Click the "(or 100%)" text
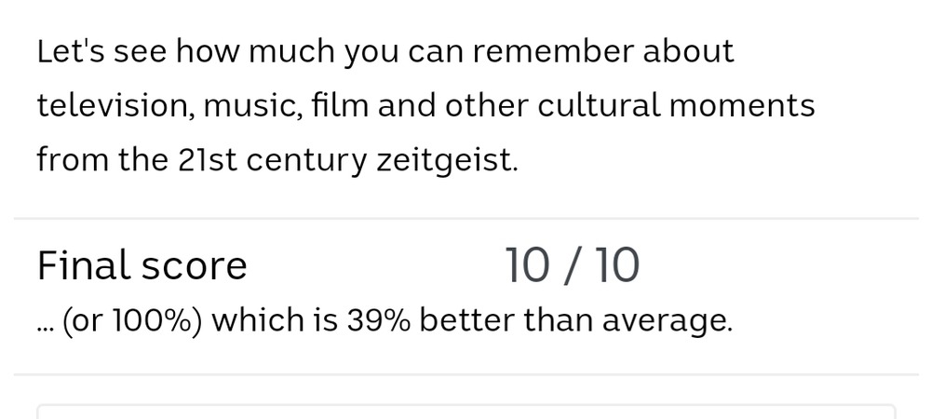 132,321
